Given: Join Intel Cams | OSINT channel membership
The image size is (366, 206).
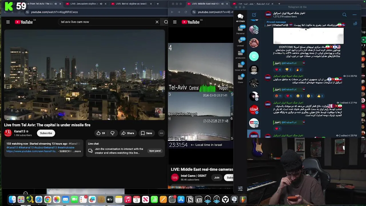Looking at the screenshot, I should (x=217, y=178).
